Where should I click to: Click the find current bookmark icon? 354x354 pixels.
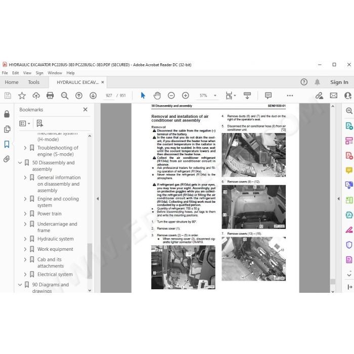click(x=40, y=123)
